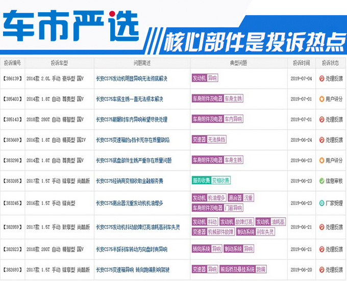This screenshot has width=347, height=281.
Task: Select complaint number 【385143】
Action: 12,120
